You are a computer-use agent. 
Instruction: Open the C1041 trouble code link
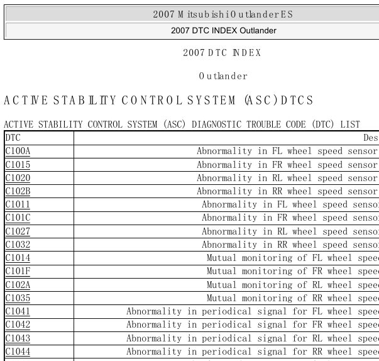point(18,312)
